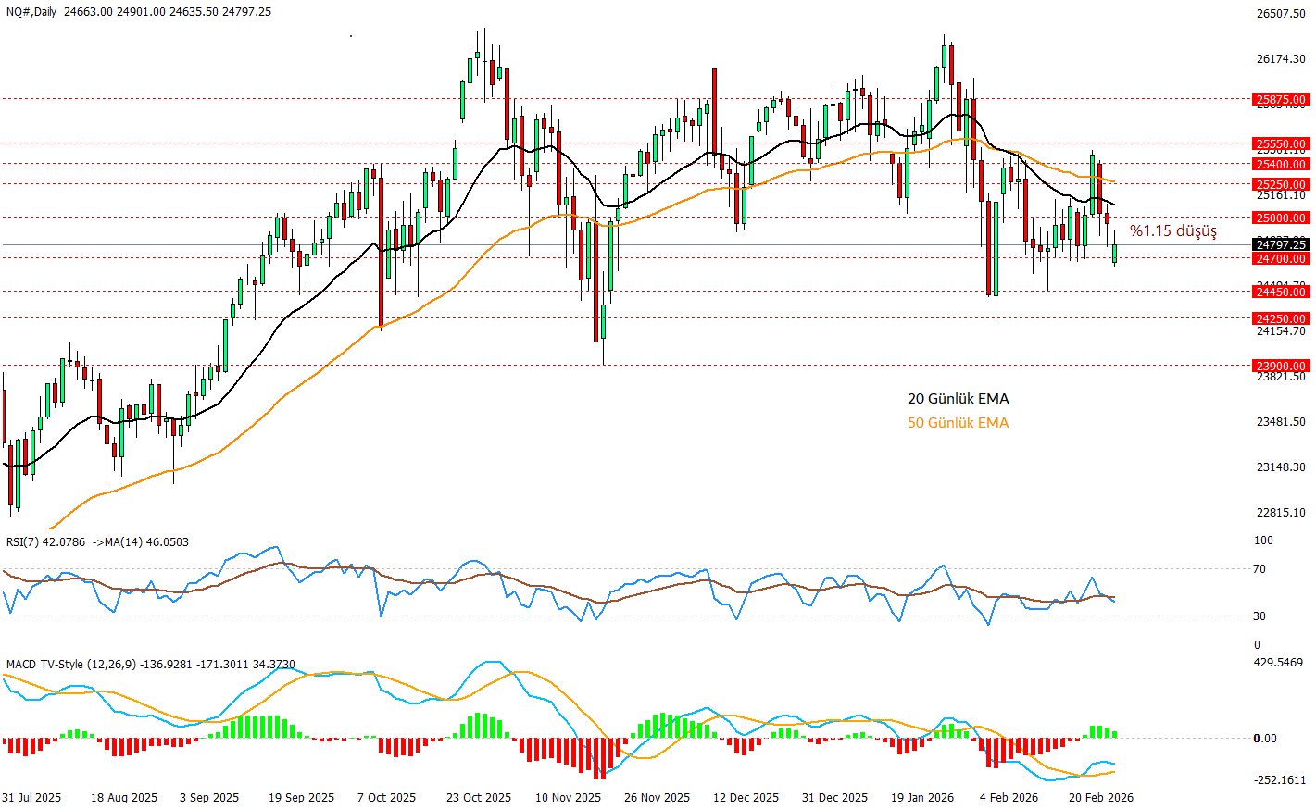Screen dimensions: 1316x809
Task: Click the 23 Oct 2025 date marker
Action: [478, 797]
